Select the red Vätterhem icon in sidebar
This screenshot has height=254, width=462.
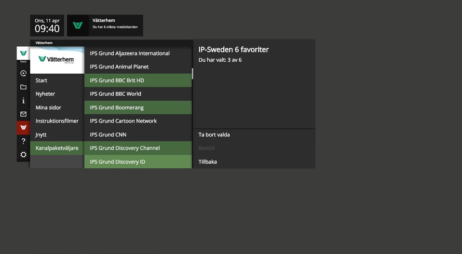tap(23, 128)
